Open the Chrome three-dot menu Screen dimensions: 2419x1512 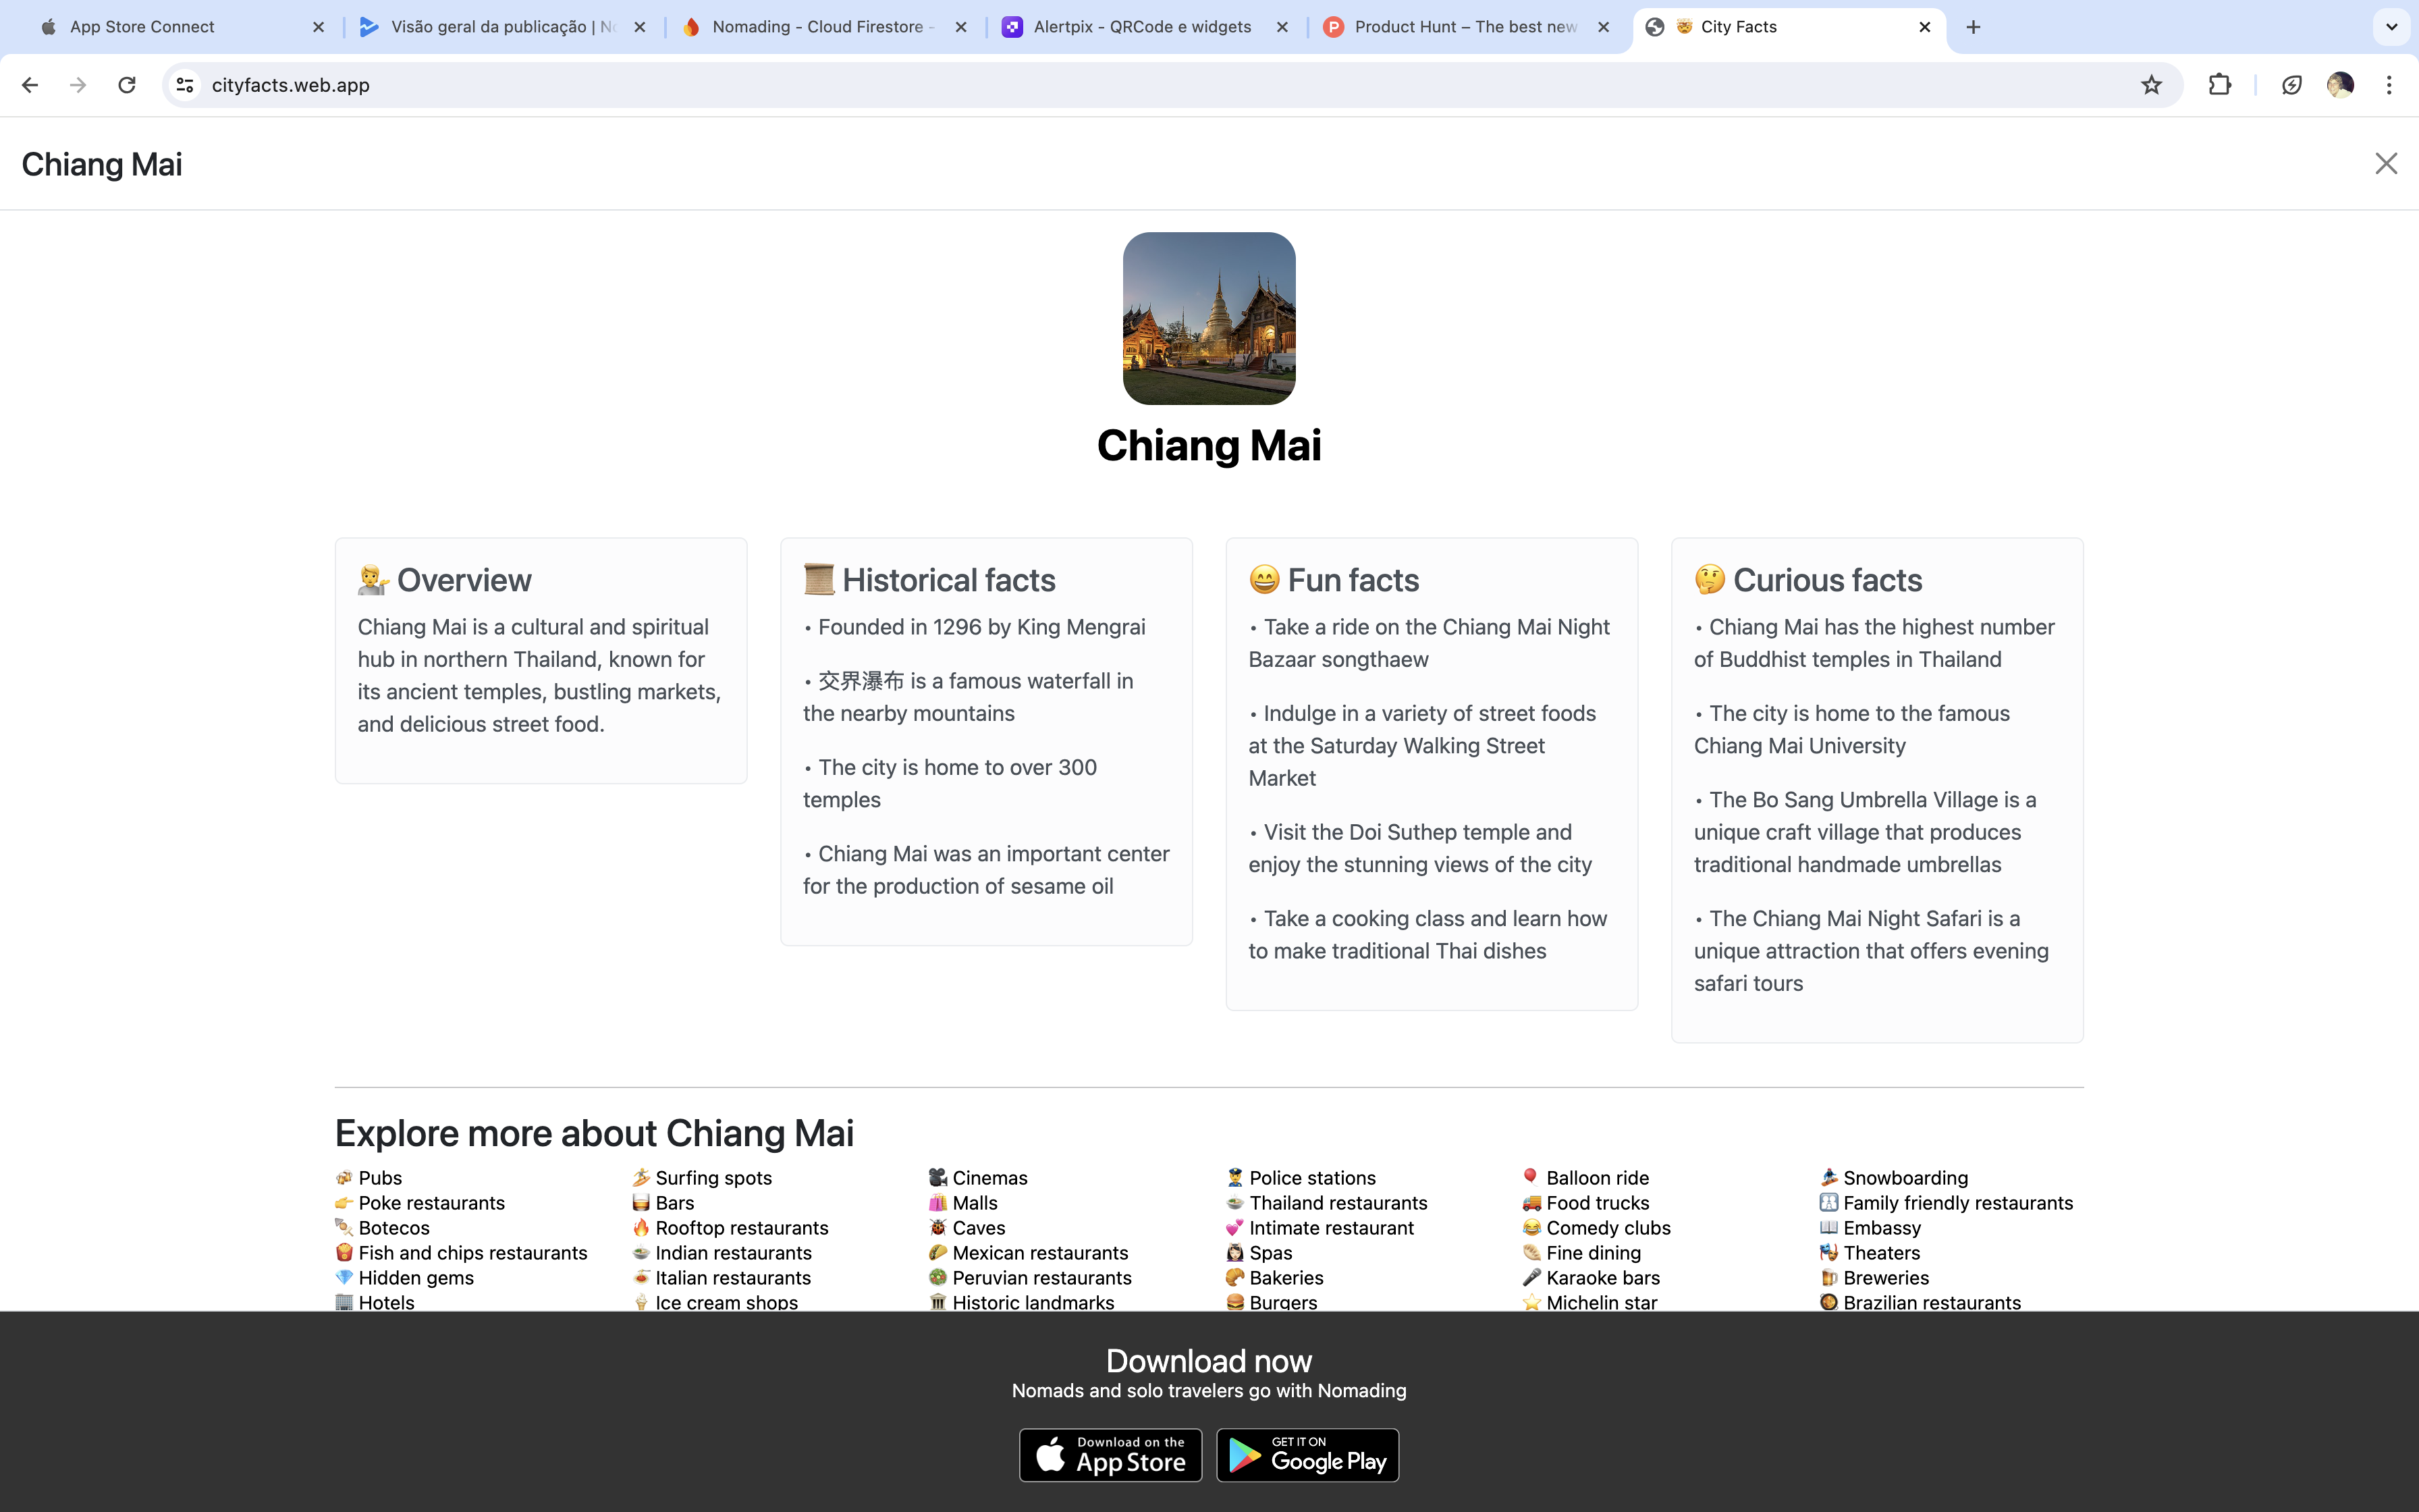(x=2389, y=85)
